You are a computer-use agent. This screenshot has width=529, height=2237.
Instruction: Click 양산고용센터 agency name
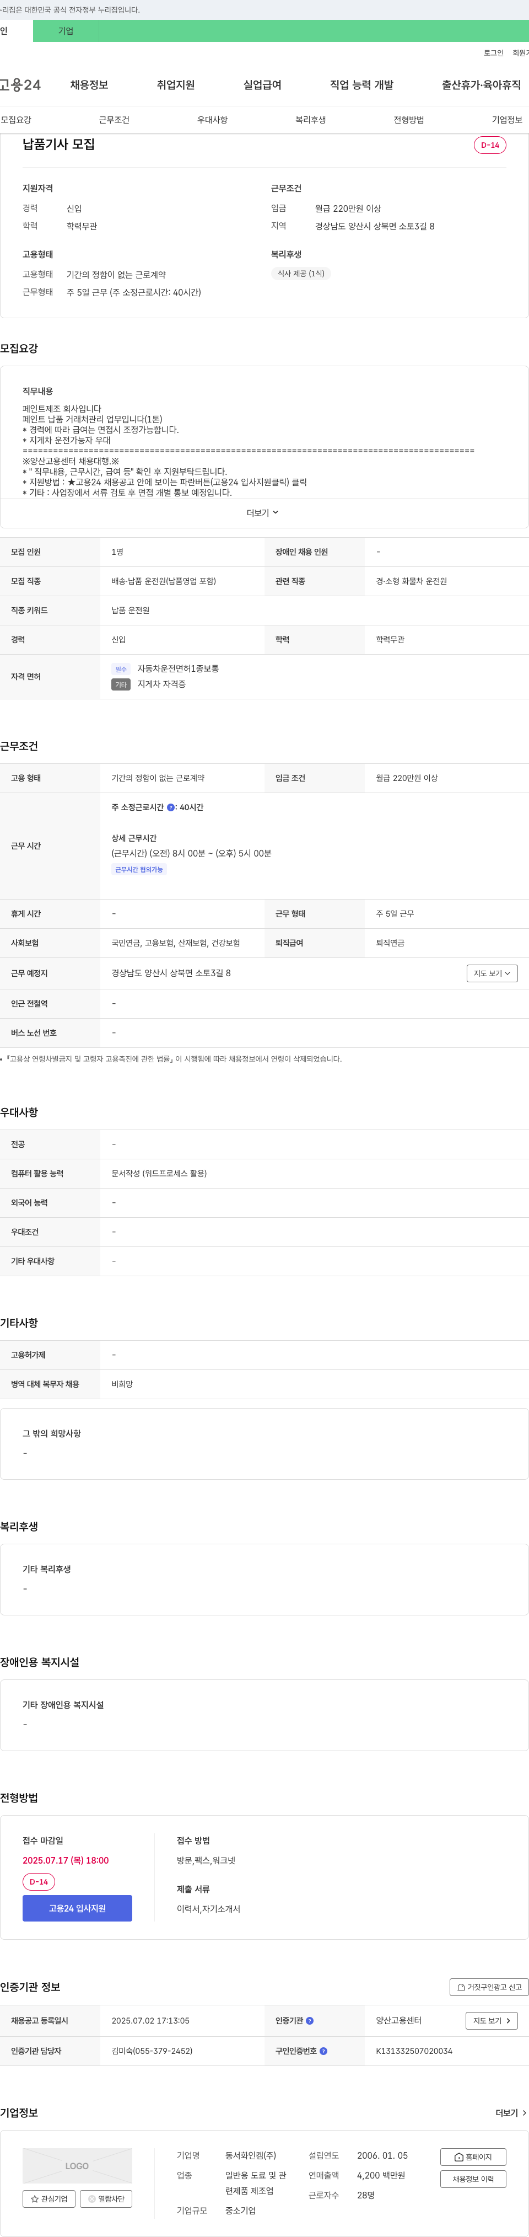(399, 2021)
